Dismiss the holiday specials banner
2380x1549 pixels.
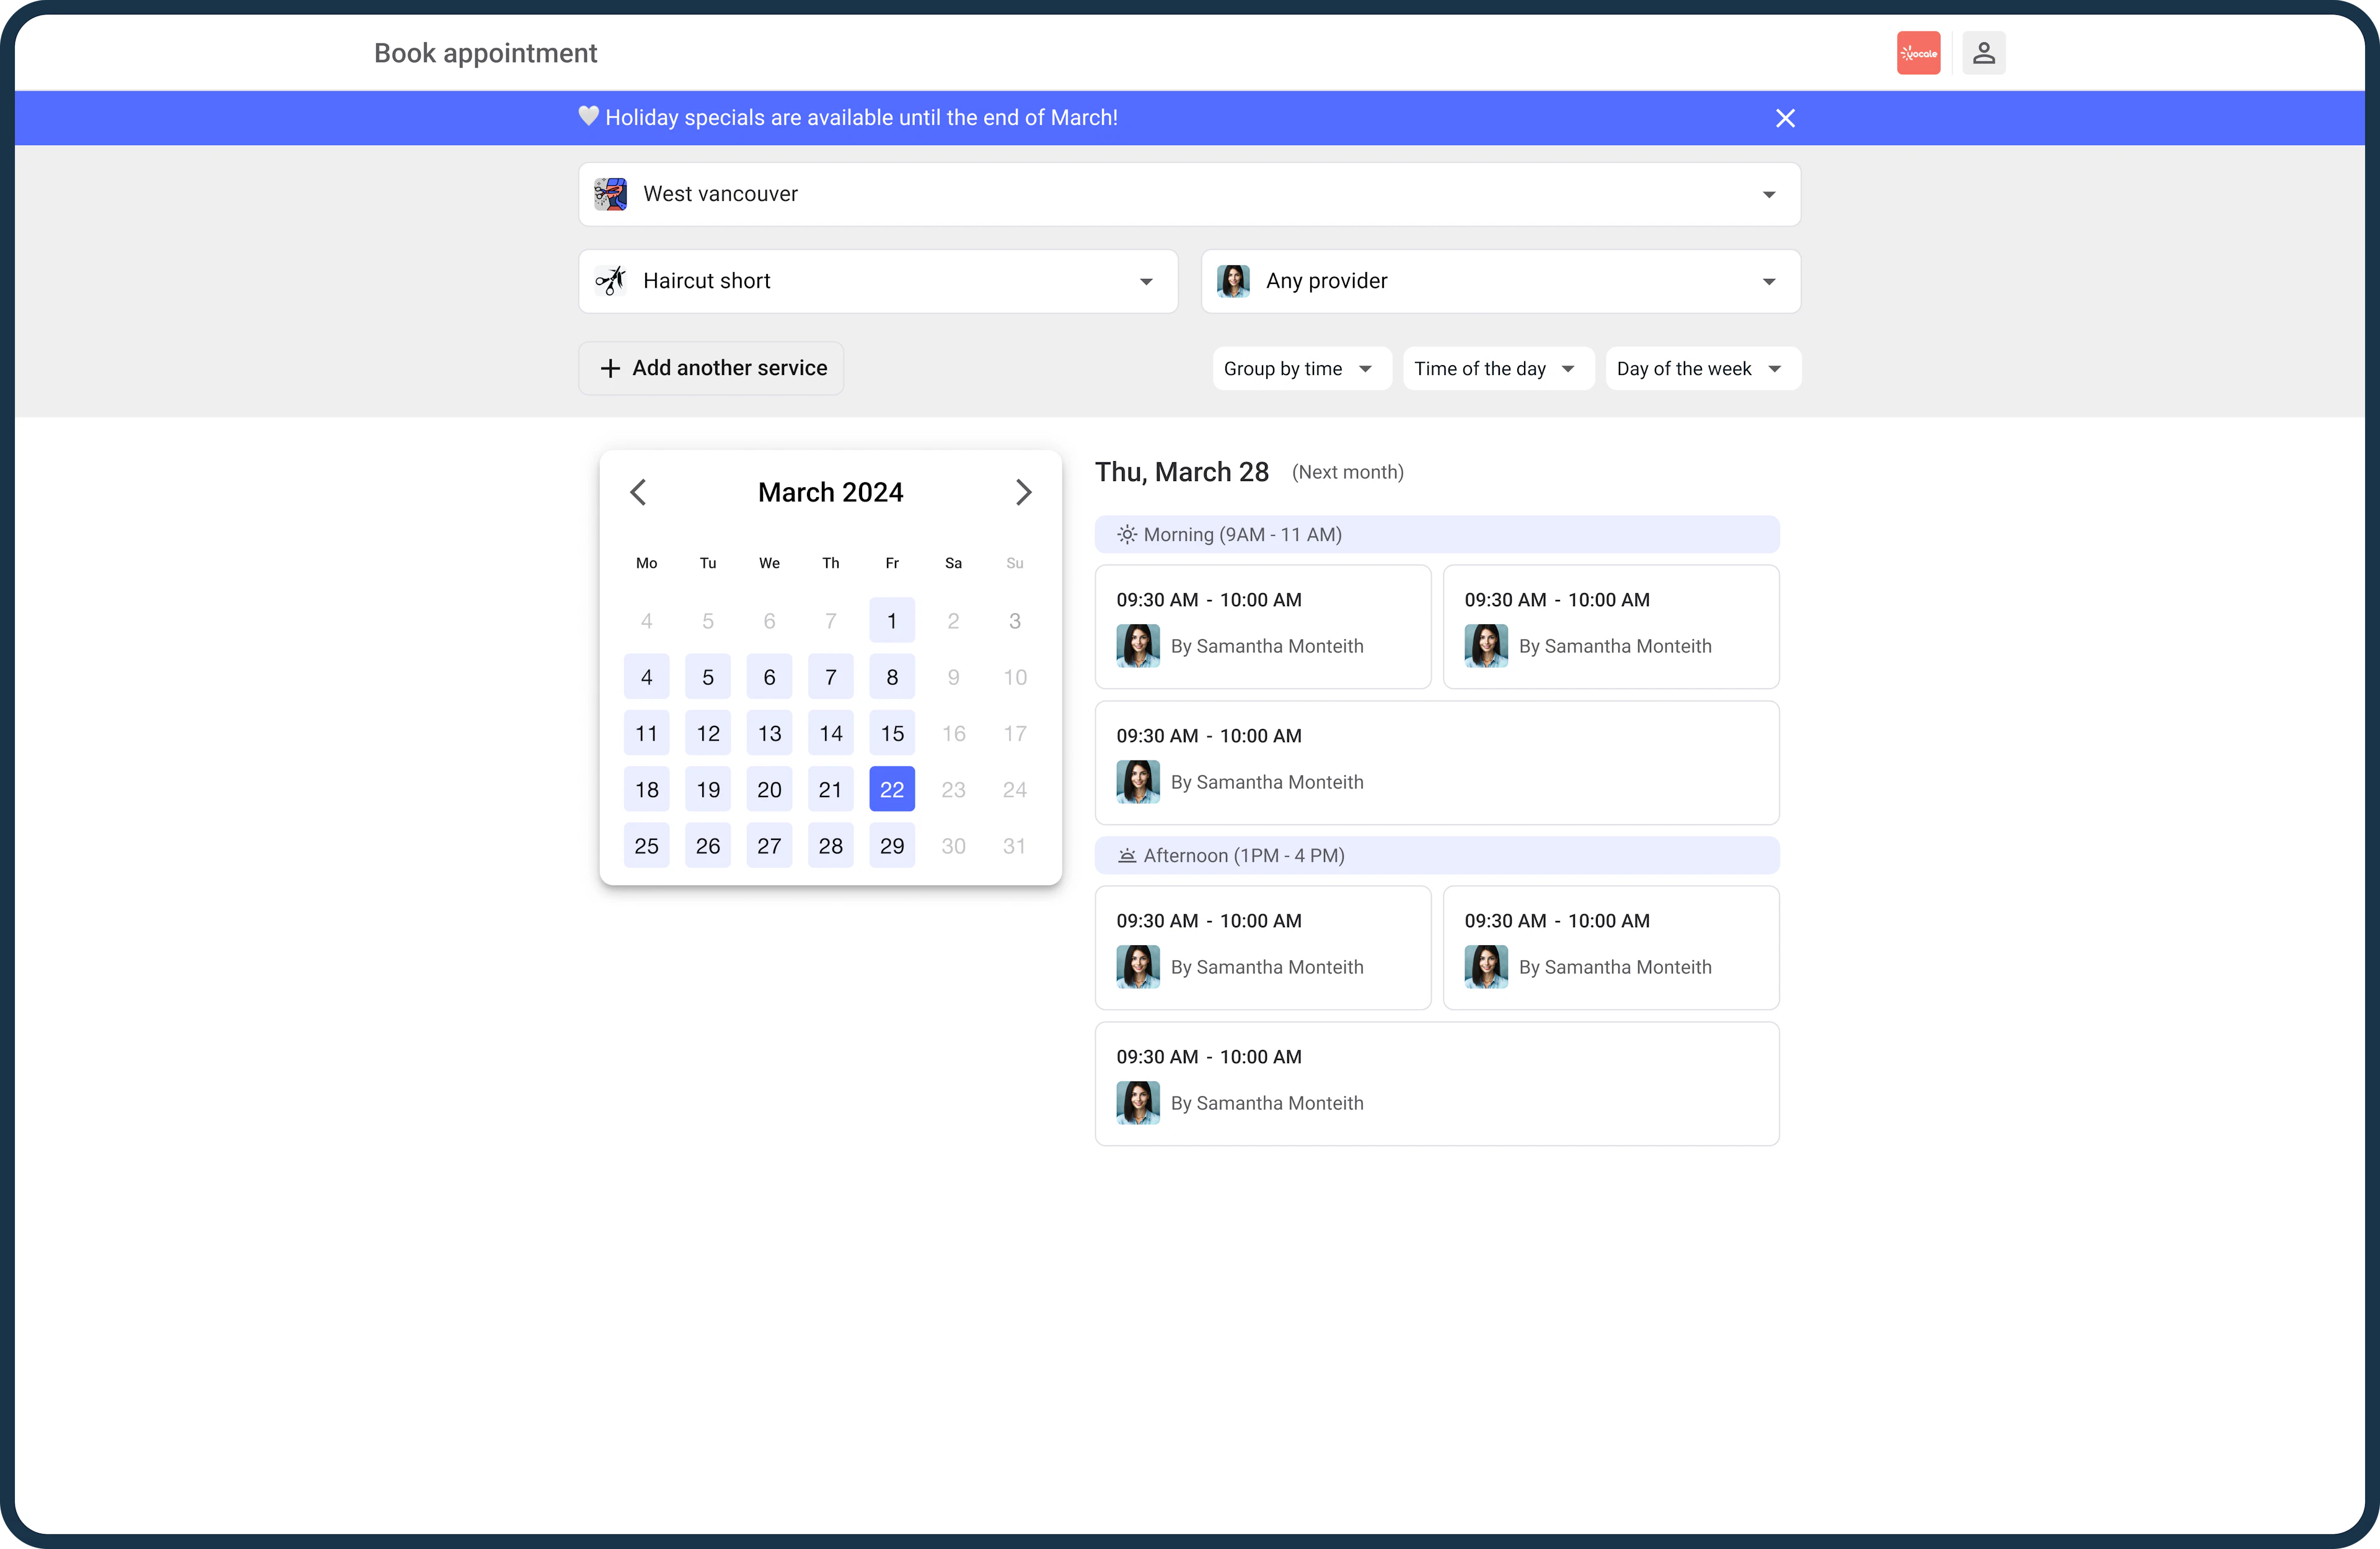click(x=1785, y=117)
